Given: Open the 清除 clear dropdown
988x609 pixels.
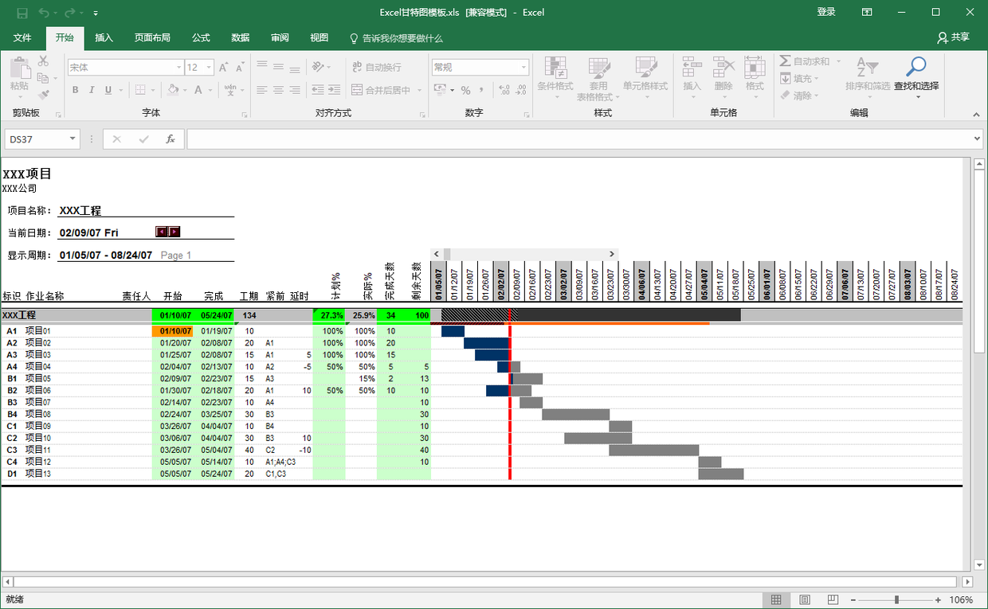Looking at the screenshot, I should [818, 96].
